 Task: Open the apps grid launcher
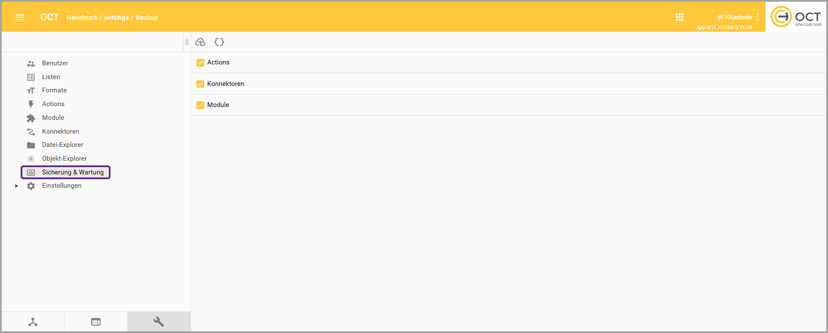(679, 17)
